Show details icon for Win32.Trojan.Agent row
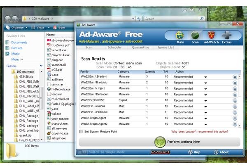247x166 pixels. pyautogui.click(x=235, y=118)
